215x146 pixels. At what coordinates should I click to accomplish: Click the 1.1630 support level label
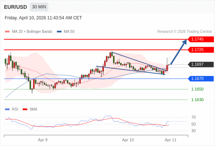[x=197, y=100]
